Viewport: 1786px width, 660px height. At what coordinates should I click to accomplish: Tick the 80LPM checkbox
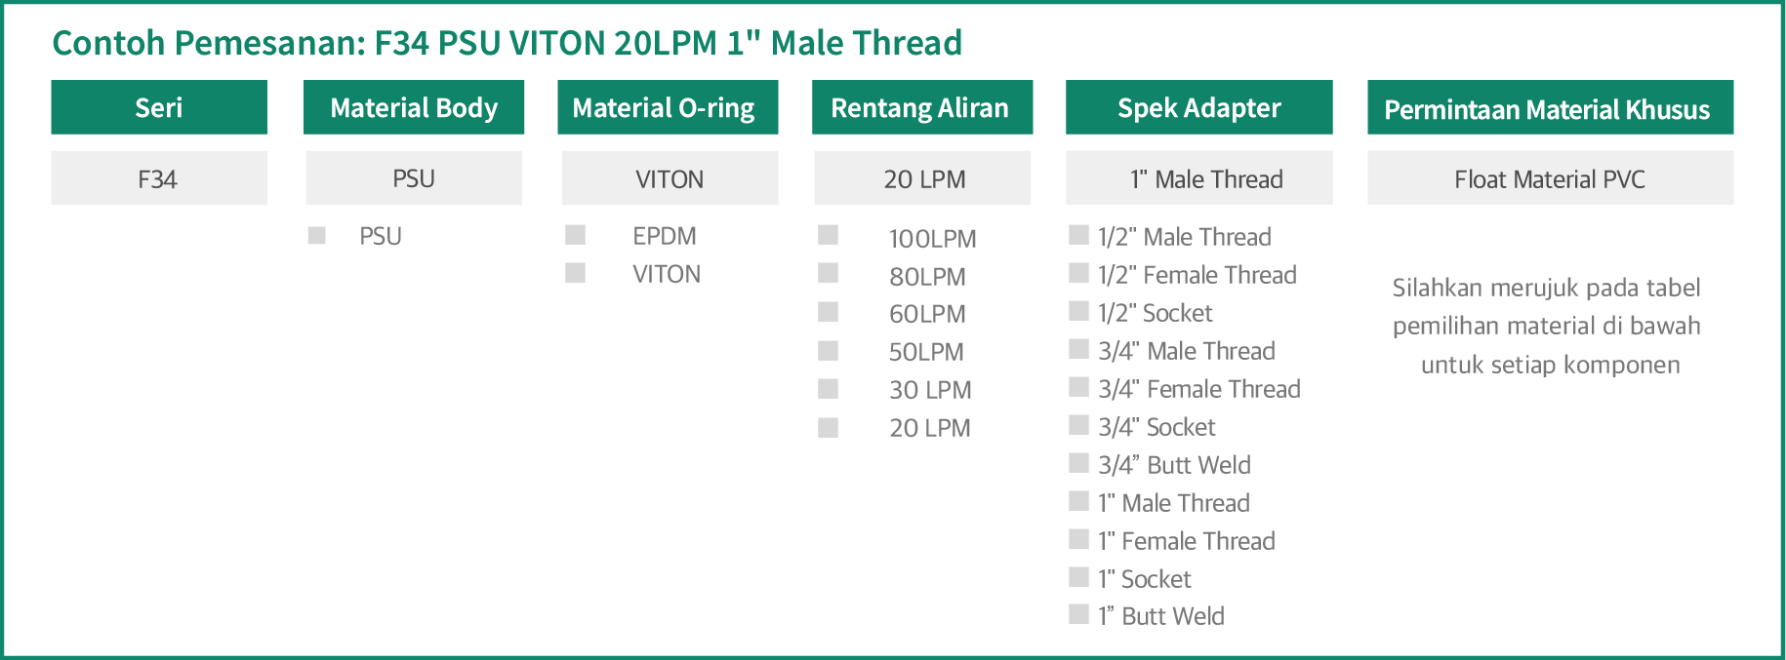tap(829, 273)
